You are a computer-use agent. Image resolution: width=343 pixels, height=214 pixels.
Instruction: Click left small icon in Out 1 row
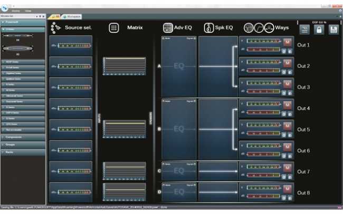point(284,51)
